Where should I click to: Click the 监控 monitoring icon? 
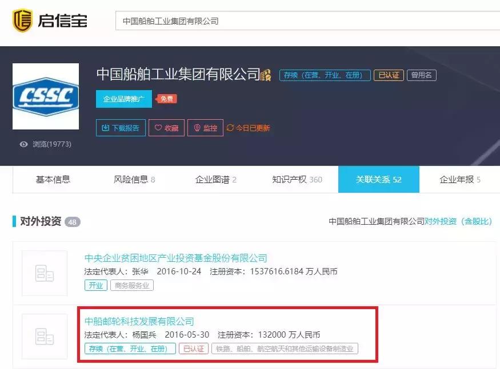point(196,128)
